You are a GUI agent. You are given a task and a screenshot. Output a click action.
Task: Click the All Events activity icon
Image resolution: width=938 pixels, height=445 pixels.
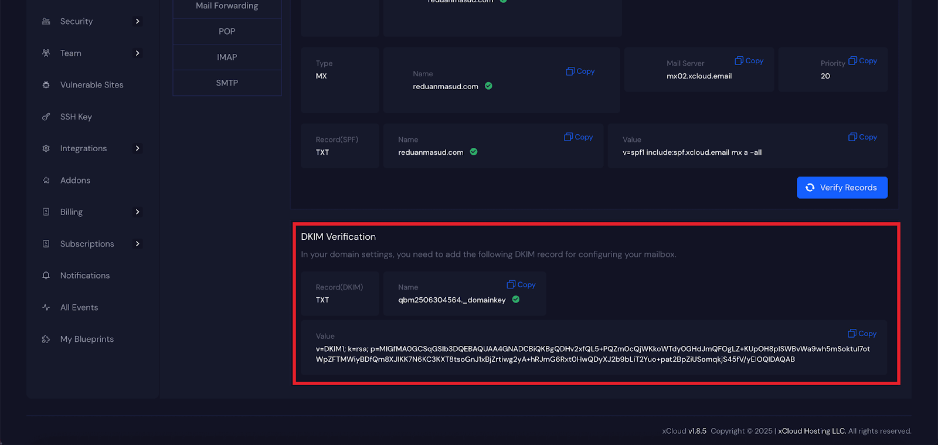(x=46, y=307)
